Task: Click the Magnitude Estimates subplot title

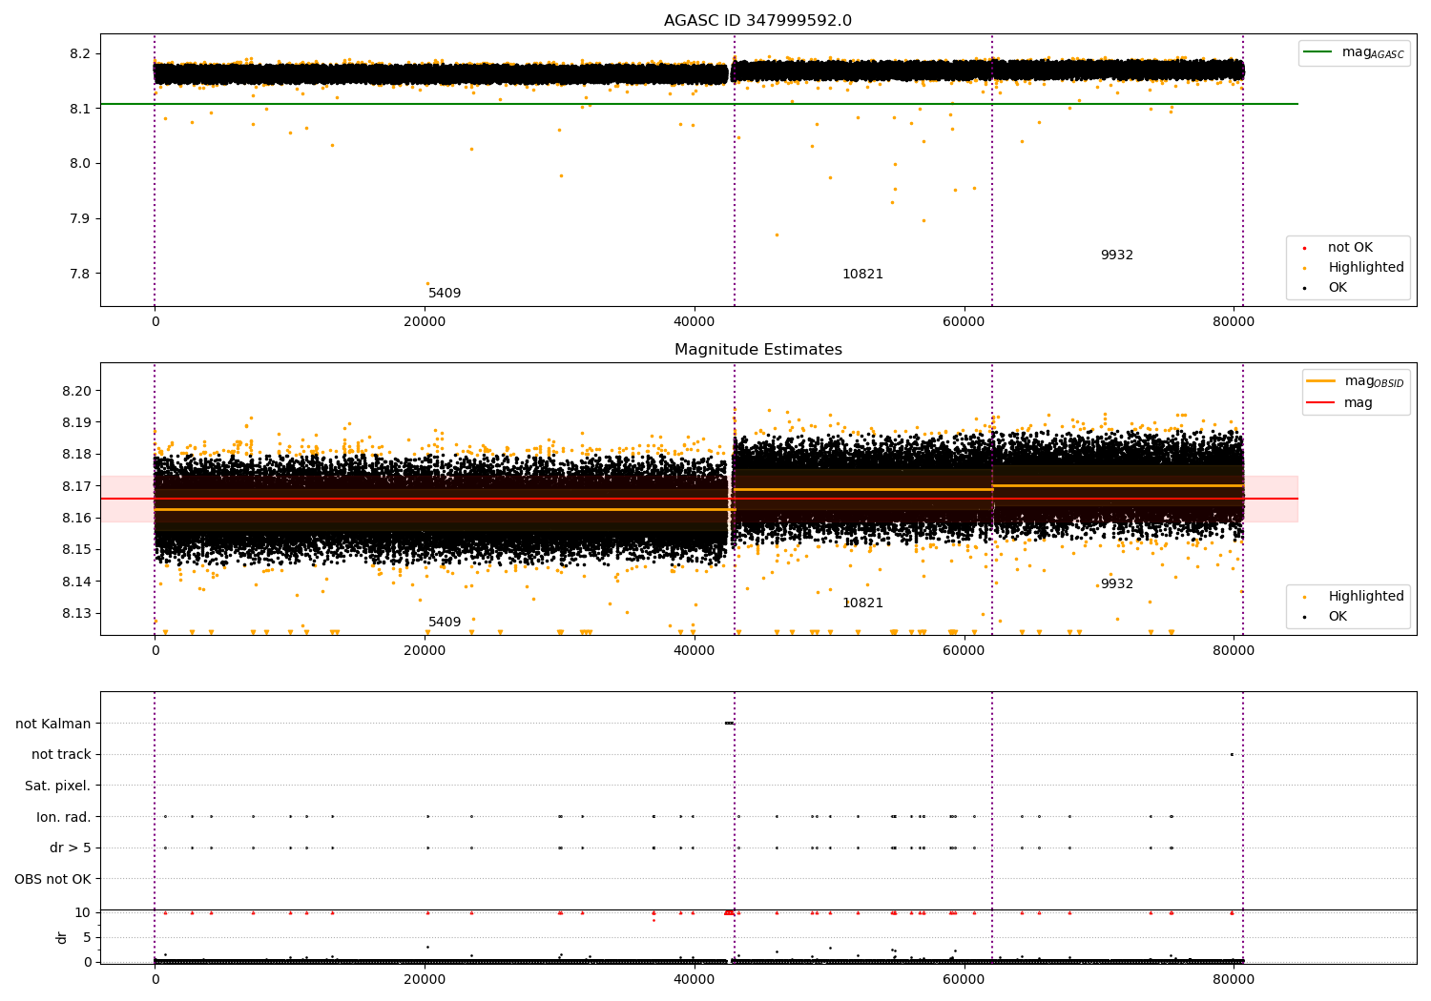Action: 758,350
